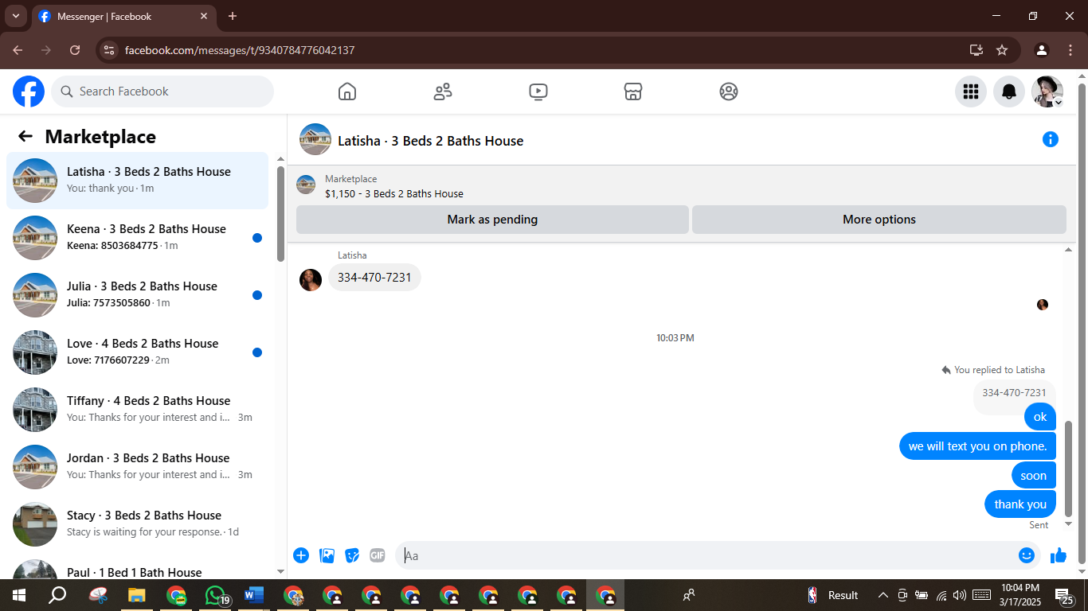Click the chat header title Latisha · 3 Beds 2 Baths House
This screenshot has height=611, width=1088.
click(x=431, y=141)
